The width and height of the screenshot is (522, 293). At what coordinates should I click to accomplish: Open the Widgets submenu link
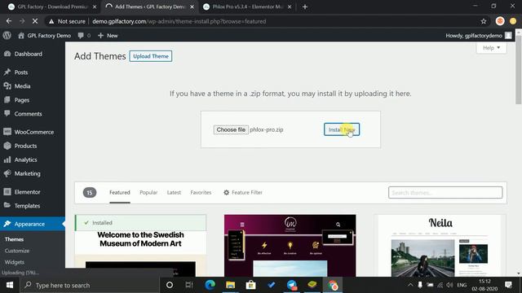[15, 262]
